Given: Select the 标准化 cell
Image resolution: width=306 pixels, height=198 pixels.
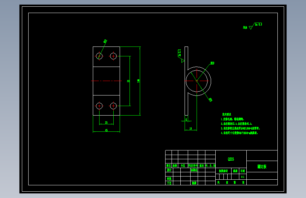Looking at the screenshot, I should (194, 170).
